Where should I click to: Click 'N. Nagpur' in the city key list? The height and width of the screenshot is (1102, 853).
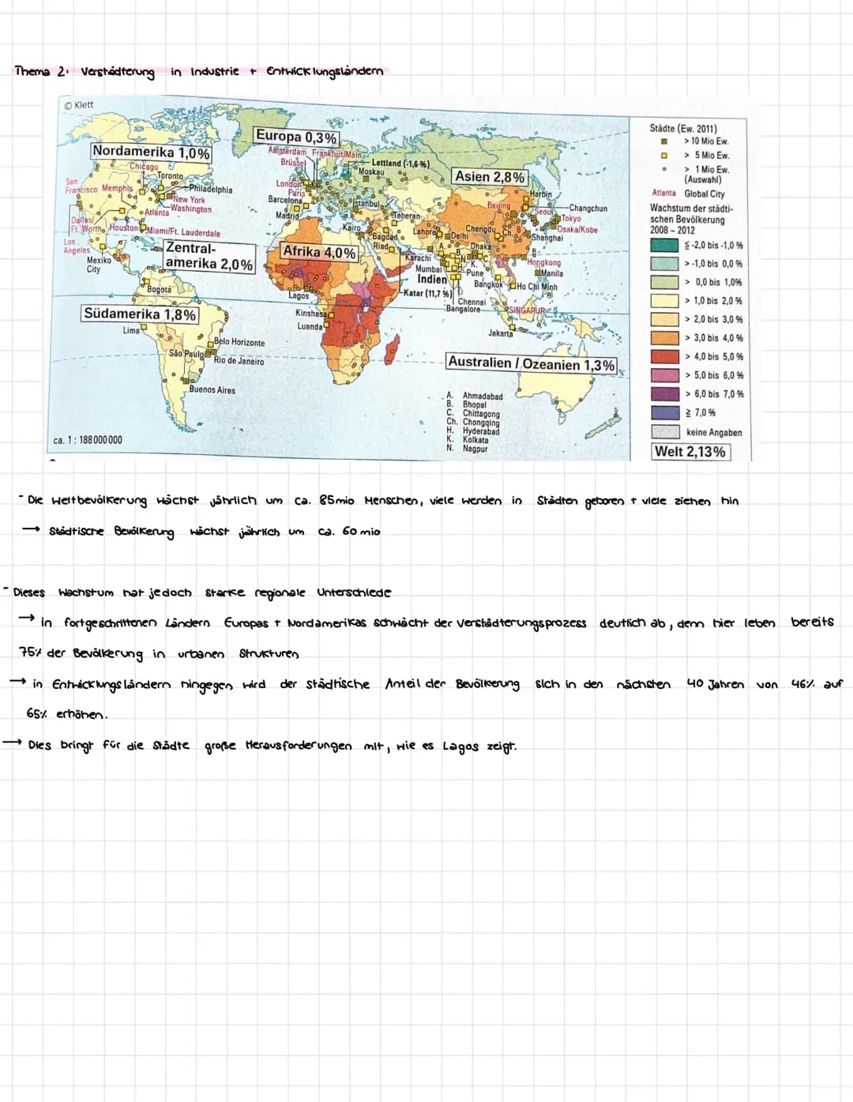pos(467,449)
